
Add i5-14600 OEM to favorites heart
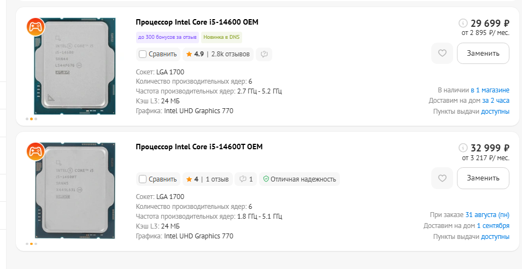click(x=442, y=53)
